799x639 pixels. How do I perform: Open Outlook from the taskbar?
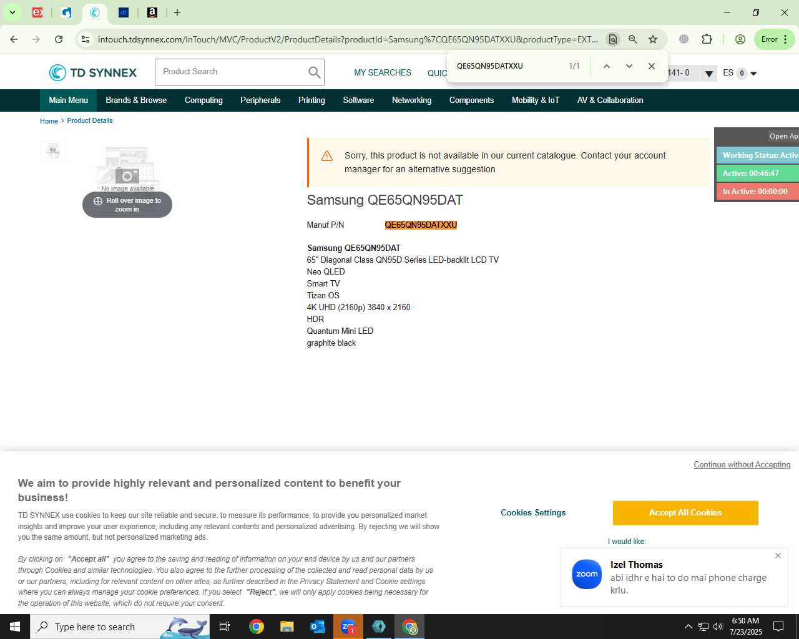tap(317, 627)
